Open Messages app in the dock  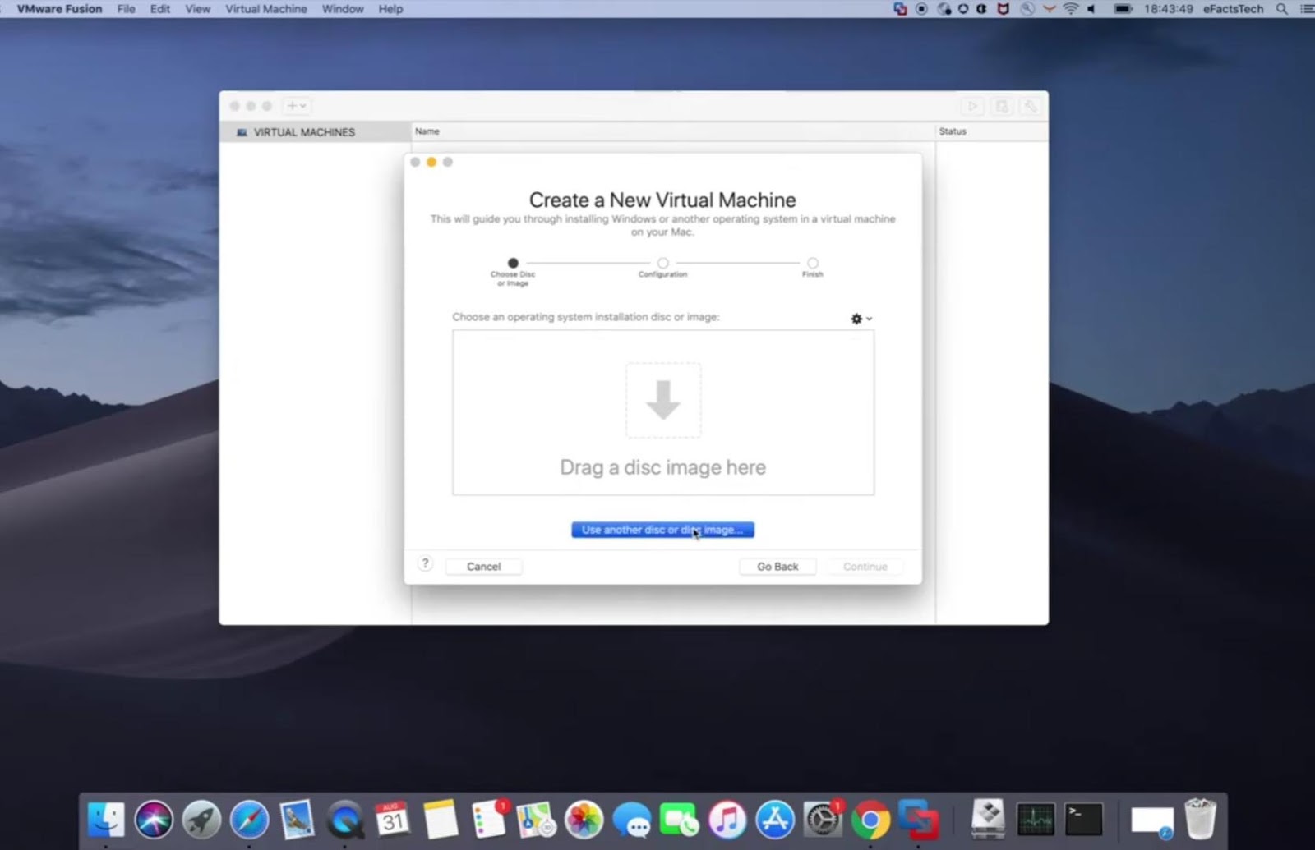tap(632, 819)
